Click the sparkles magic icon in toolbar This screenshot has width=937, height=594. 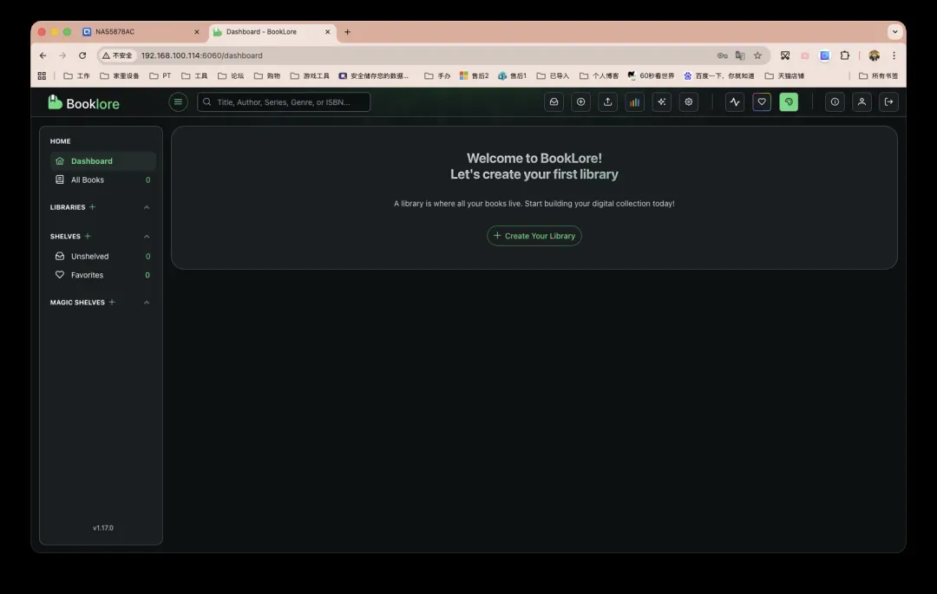click(x=661, y=102)
